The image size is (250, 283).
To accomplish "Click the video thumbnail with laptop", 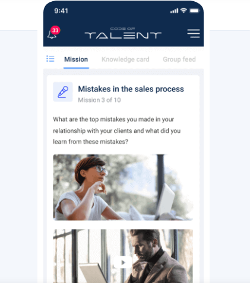I will (123, 256).
